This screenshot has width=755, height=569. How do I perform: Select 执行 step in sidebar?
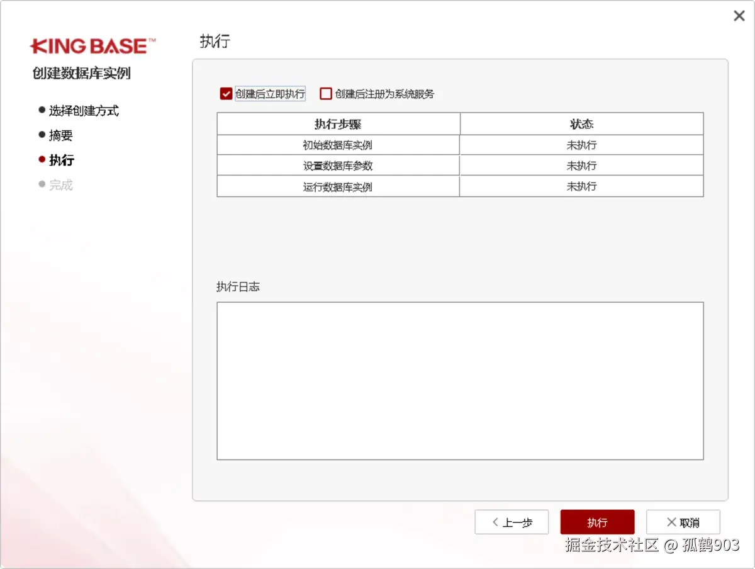pyautogui.click(x=62, y=160)
